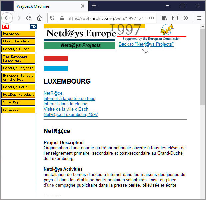Click the European Commission stars logo
206x200 pixels.
click(167, 29)
